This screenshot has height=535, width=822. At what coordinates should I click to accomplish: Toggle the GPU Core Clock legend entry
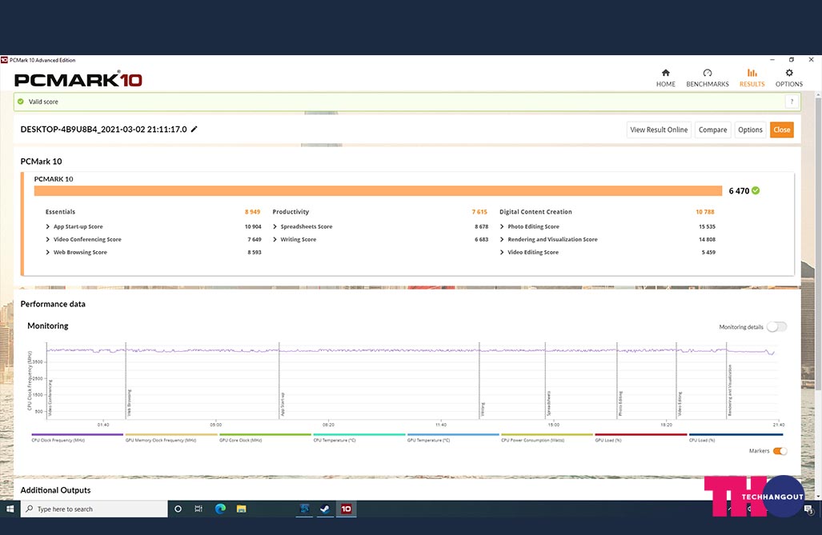click(x=265, y=438)
